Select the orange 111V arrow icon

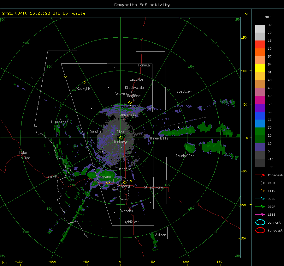point(260,191)
